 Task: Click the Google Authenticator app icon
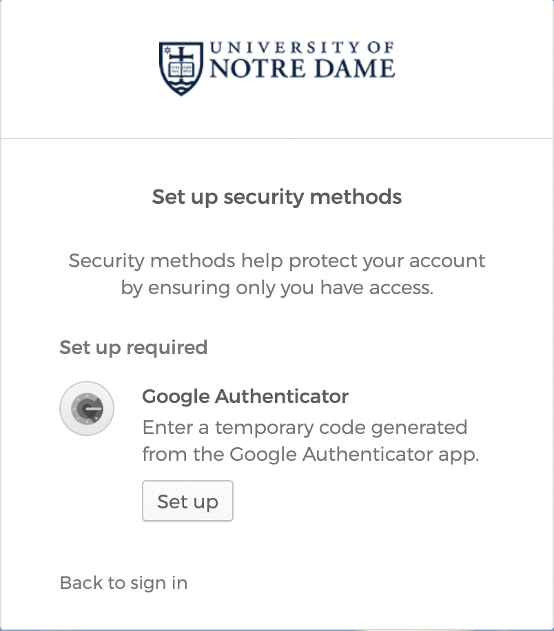point(87,408)
